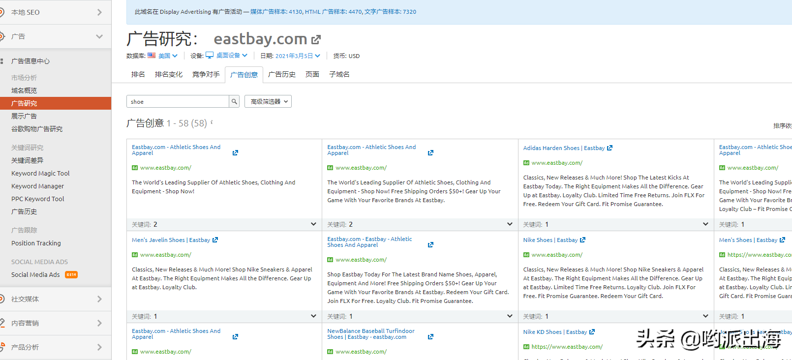
Task: Open the 高级筛选器 advanced filter dropdown
Action: pos(268,101)
